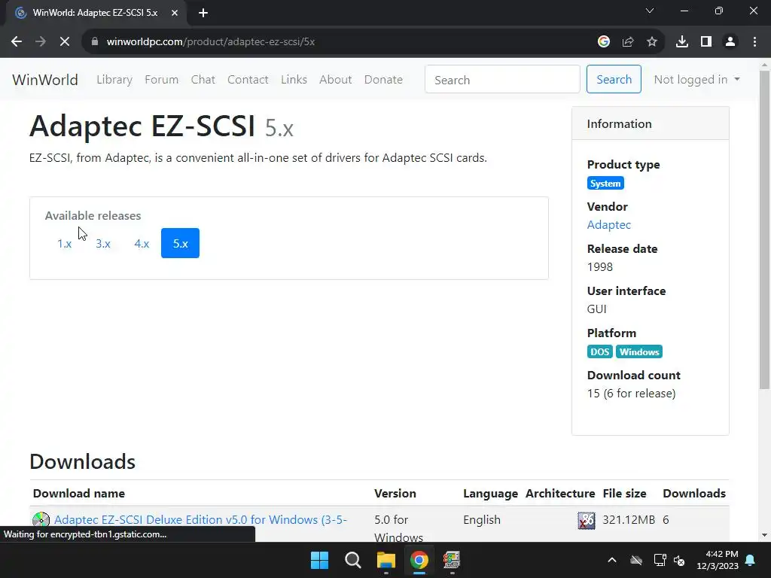Open taskbar Search icon

352,560
